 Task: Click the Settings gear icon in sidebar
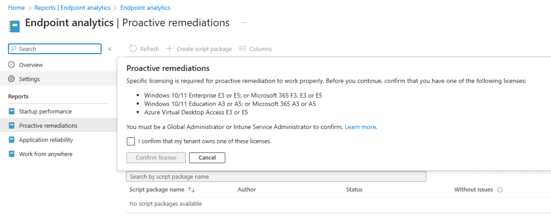tap(12, 79)
